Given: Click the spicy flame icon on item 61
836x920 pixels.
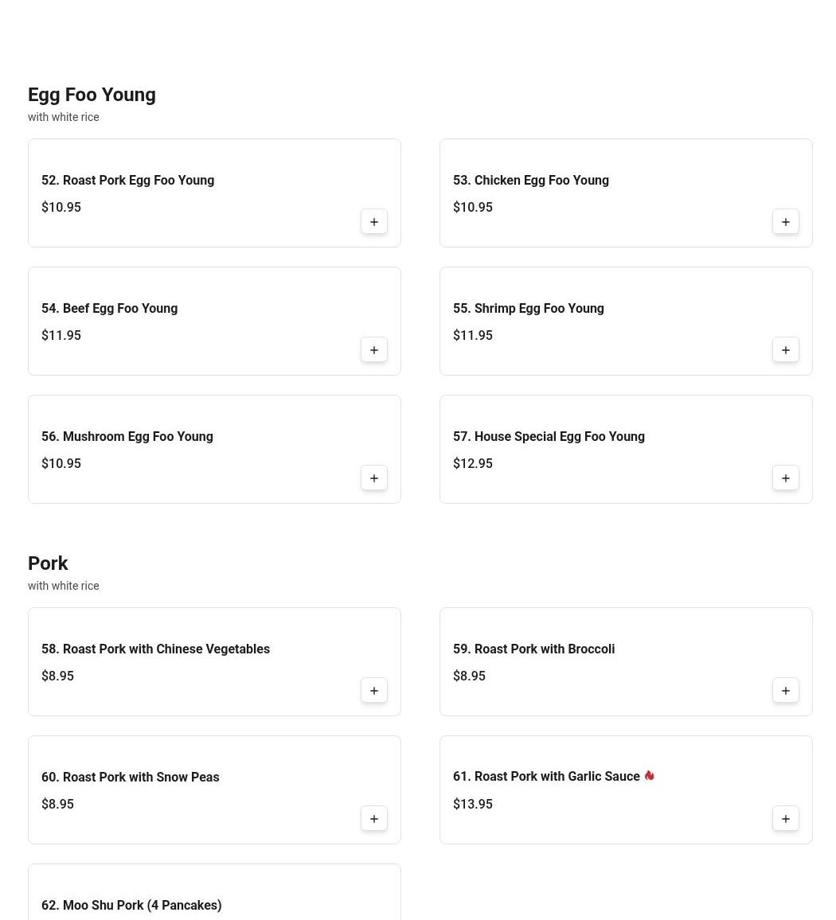Looking at the screenshot, I should pyautogui.click(x=650, y=776).
